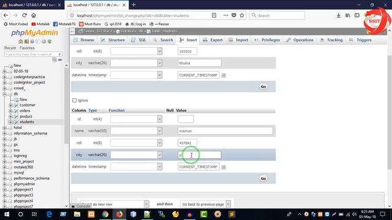Screen dimensions: 392x220
Task: Open the Import tab
Action: point(238,40)
